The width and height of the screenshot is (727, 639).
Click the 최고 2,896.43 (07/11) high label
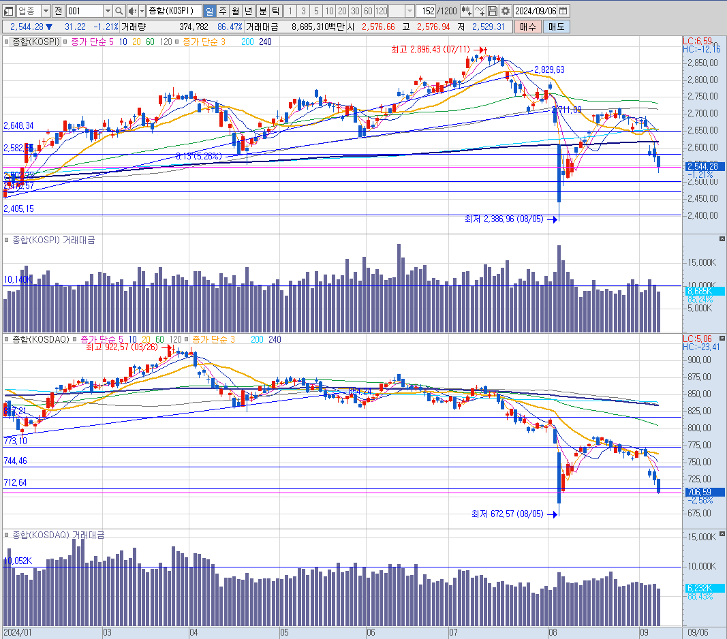[x=430, y=49]
